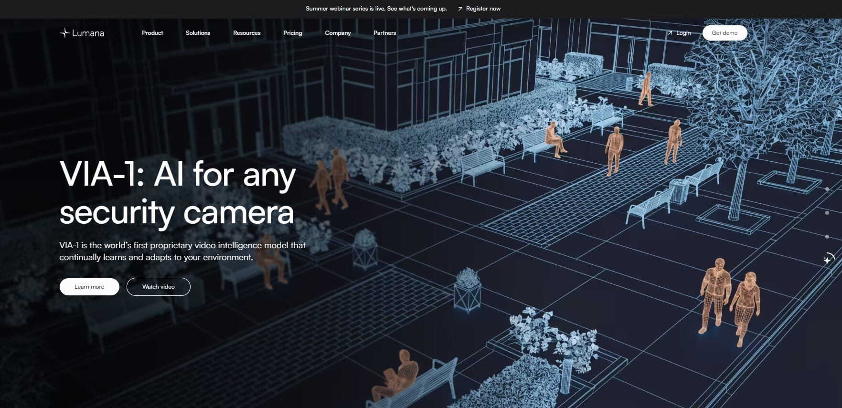842x408 pixels.
Task: Click the "Summer webinar series is live" banner text
Action: click(376, 9)
